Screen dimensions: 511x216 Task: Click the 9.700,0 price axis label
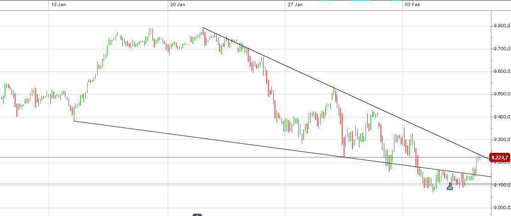pos(499,49)
